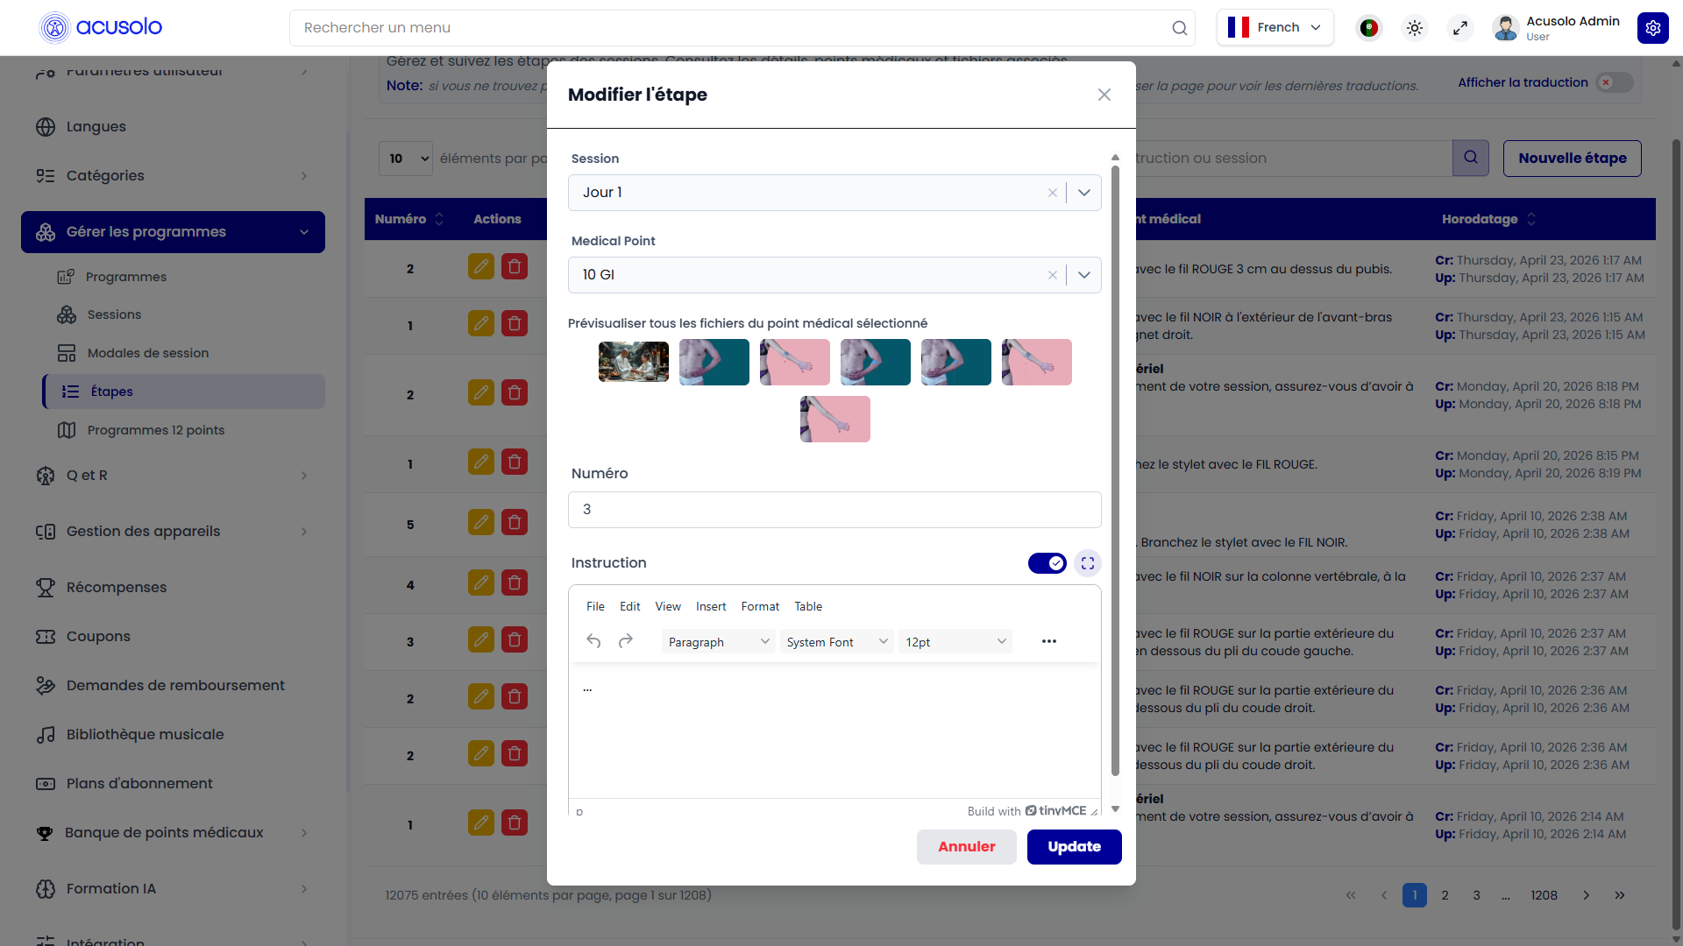Screen dimensions: 1683x946
Task: Expand the Catégories sidebar section
Action: [x=173, y=175]
